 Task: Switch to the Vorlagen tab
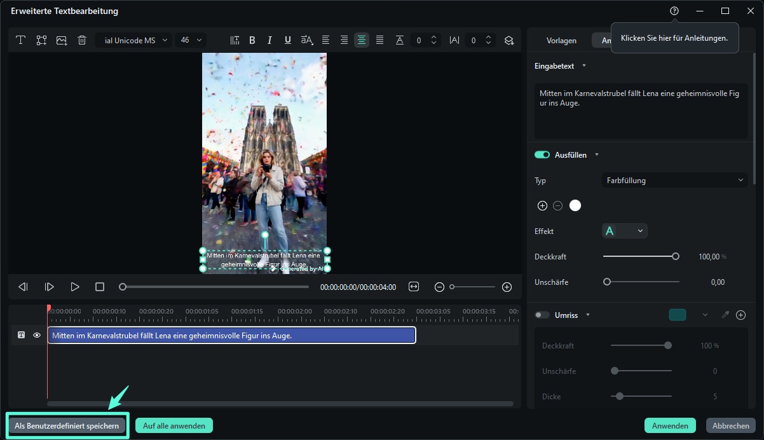pyautogui.click(x=561, y=41)
